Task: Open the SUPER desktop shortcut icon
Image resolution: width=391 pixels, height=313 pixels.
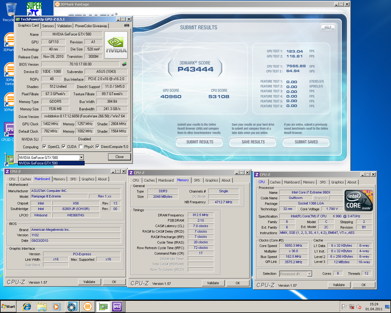Action: click(34, 9)
